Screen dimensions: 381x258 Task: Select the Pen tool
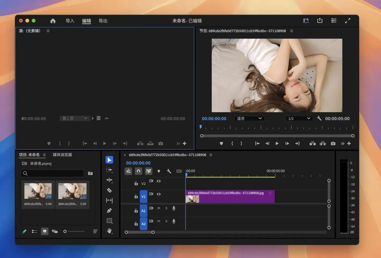(109, 211)
